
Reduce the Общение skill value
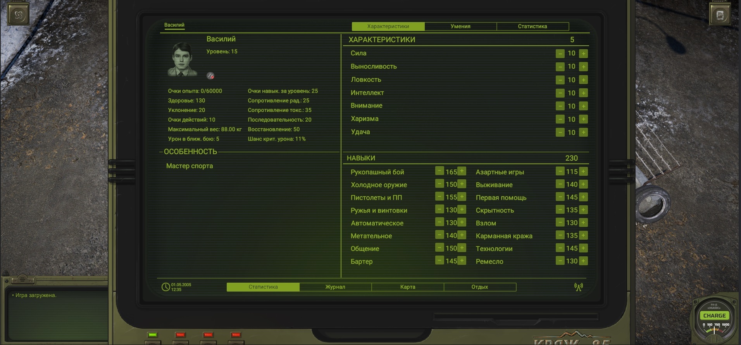(439, 248)
